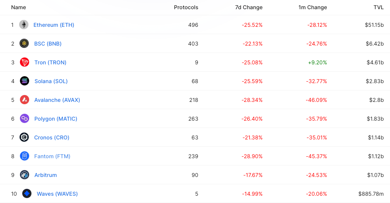The height and width of the screenshot is (203, 390).
Task: Sort by the 7d Change column
Action: pyautogui.click(x=249, y=7)
